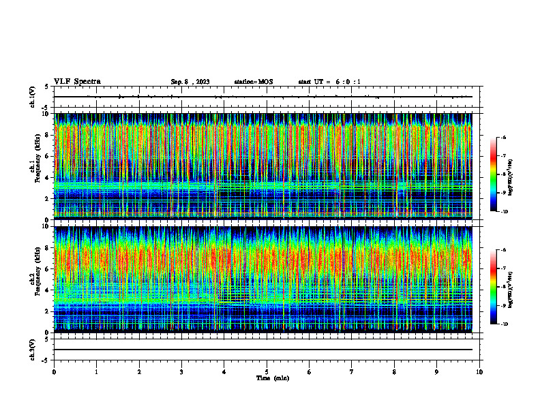
Task: Click the ch.2 spectrogram color scale bar
Action: [493, 287]
